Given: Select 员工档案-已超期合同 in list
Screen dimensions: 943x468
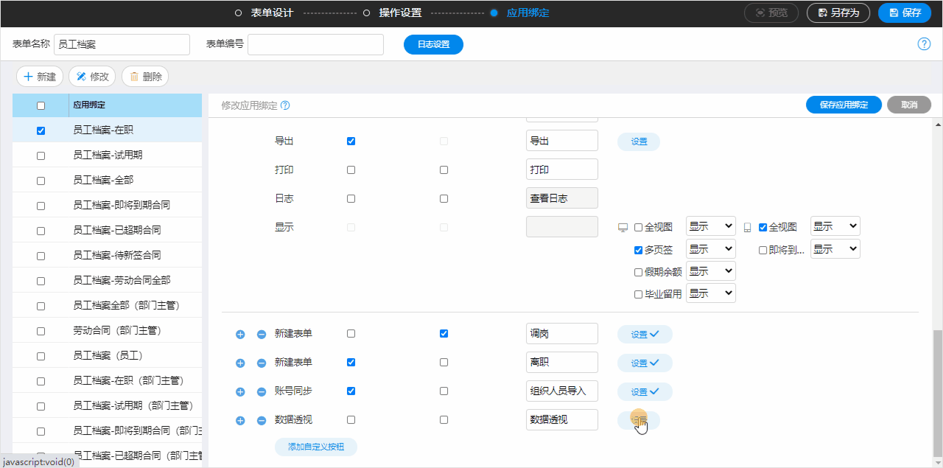Looking at the screenshot, I should pos(108,230).
